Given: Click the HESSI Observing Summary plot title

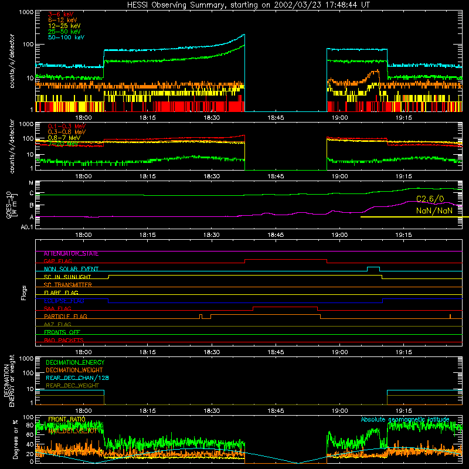Looking at the screenshot, I should (249, 5).
